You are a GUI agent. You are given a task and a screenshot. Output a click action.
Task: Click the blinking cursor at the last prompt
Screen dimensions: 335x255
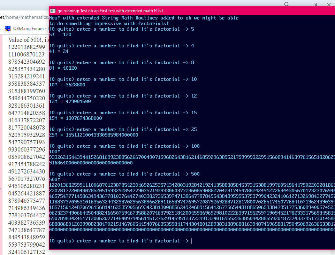point(191,241)
